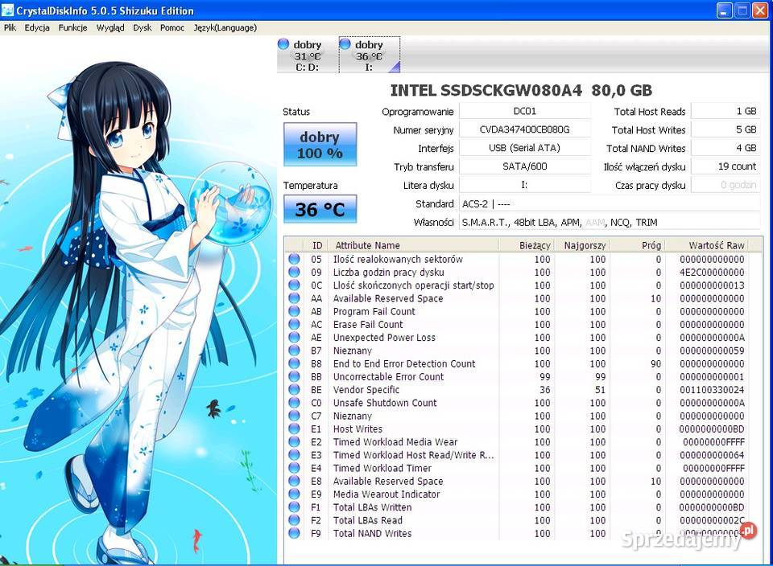Click the "dobry 100%" health status button
The width and height of the screenshot is (773, 566).
pos(320,145)
